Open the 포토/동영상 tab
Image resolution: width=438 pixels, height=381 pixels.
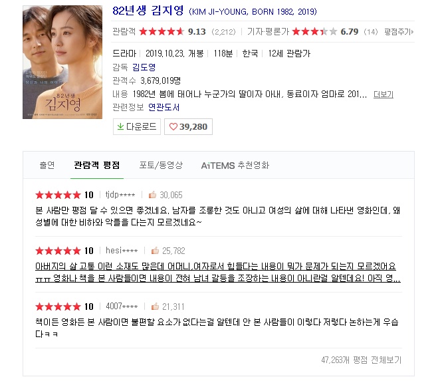click(161, 165)
